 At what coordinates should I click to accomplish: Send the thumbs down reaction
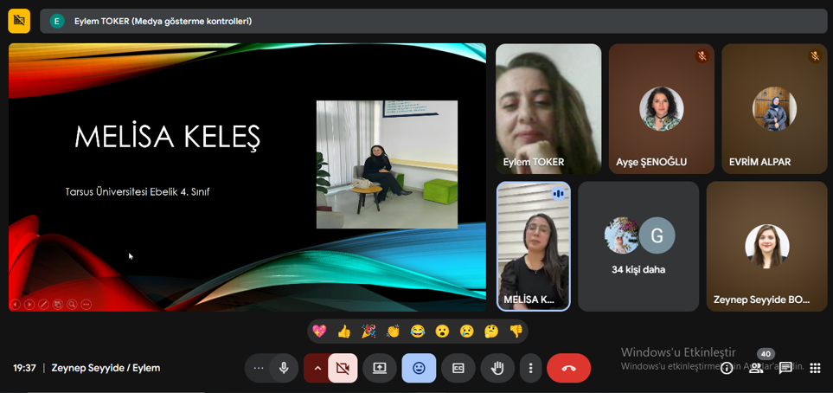[516, 332]
